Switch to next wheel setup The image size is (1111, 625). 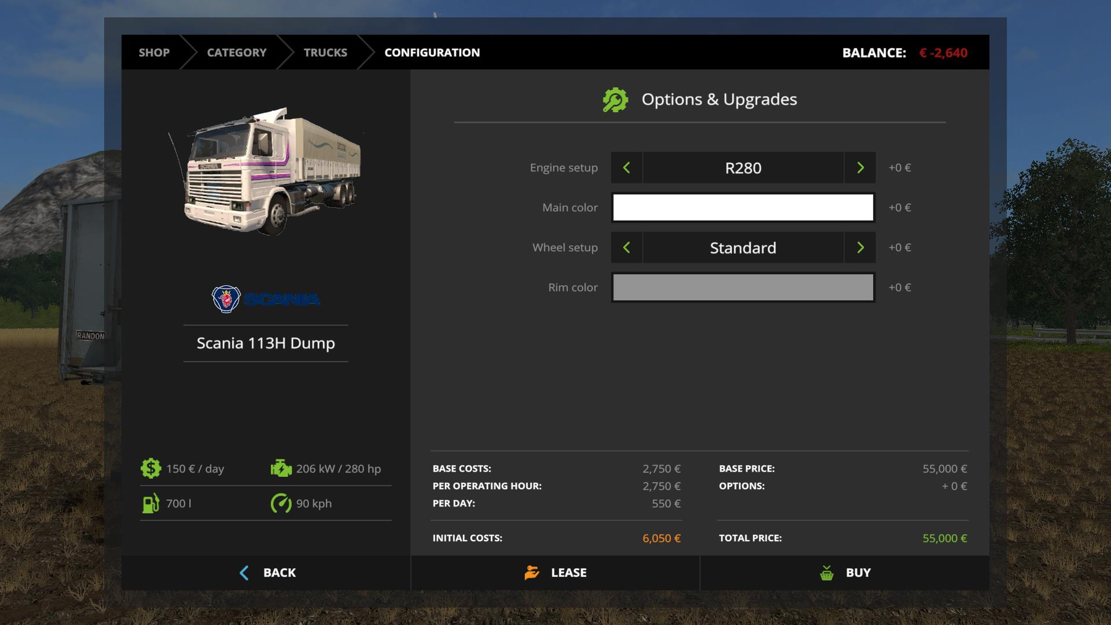[x=860, y=247]
